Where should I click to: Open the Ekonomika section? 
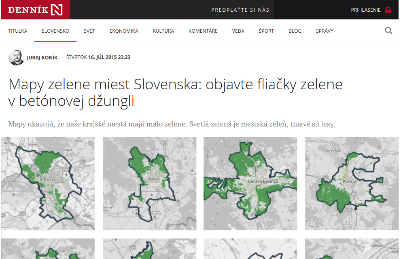[x=124, y=31]
